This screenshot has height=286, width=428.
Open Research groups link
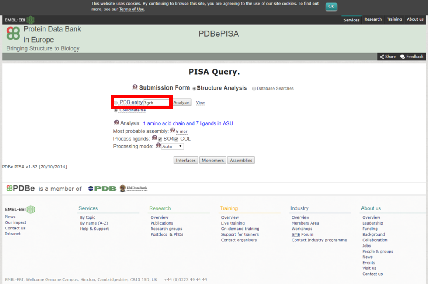(x=166, y=229)
